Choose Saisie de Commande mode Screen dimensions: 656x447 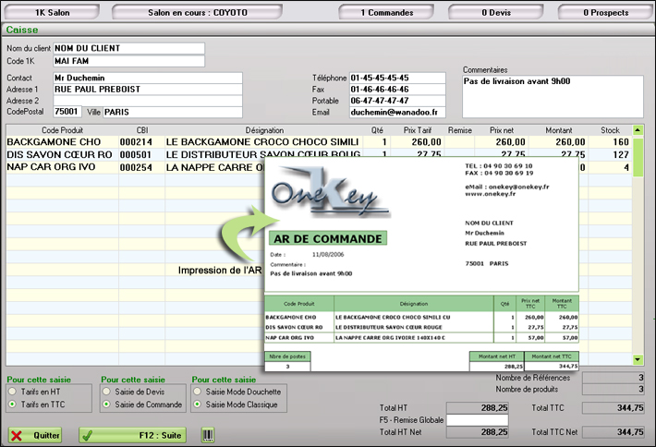pyautogui.click(x=106, y=405)
